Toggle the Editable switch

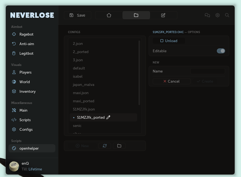click(x=221, y=51)
